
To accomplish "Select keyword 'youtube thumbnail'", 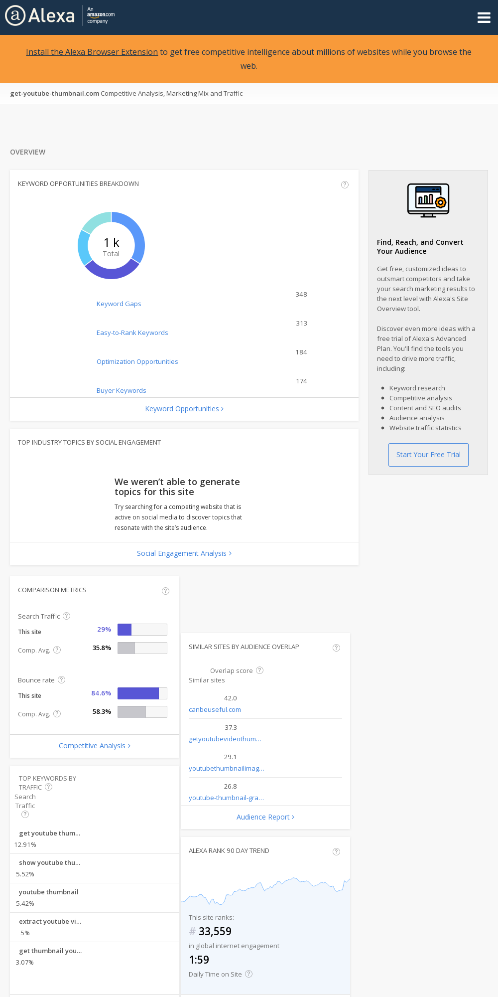I will click(x=49, y=892).
